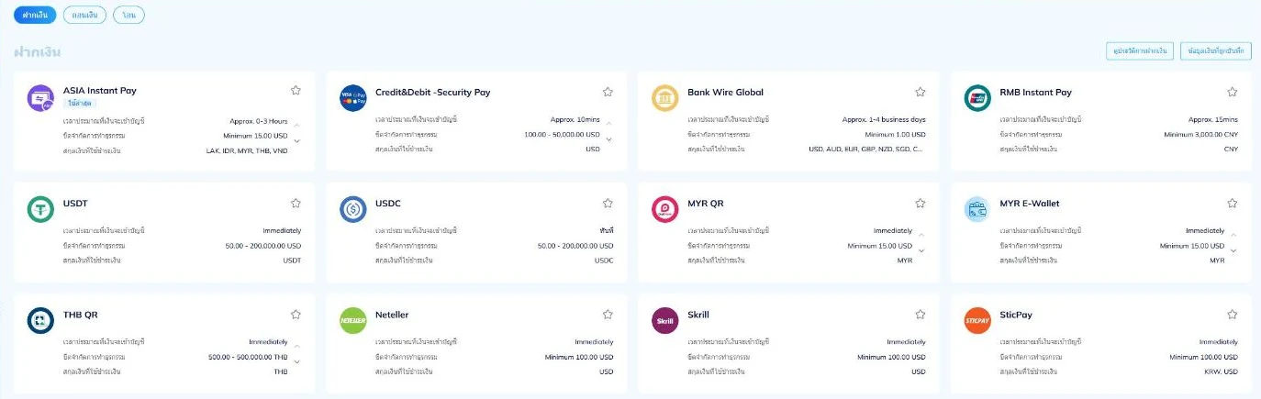
Task: Click the down chevron on the MYR E-Wallet card
Action: pyautogui.click(x=1233, y=250)
